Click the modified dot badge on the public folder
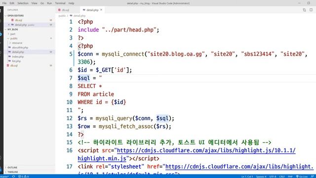 (x=51, y=39)
